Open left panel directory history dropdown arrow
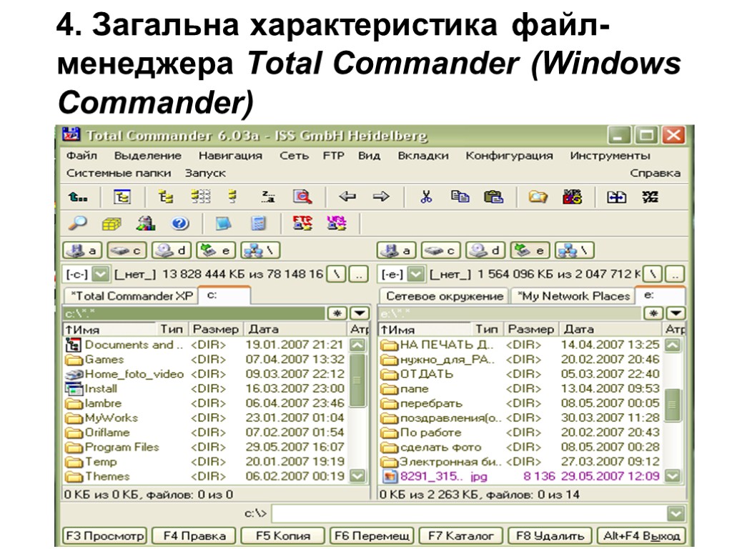The image size is (732, 549). point(360,313)
